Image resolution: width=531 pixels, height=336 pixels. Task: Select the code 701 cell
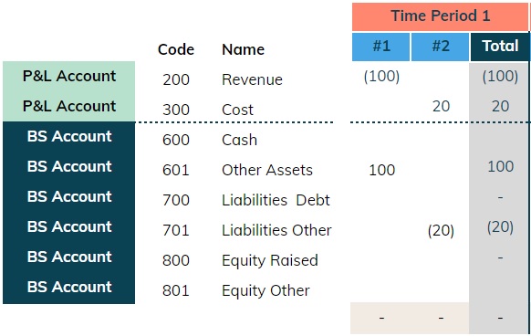point(176,231)
